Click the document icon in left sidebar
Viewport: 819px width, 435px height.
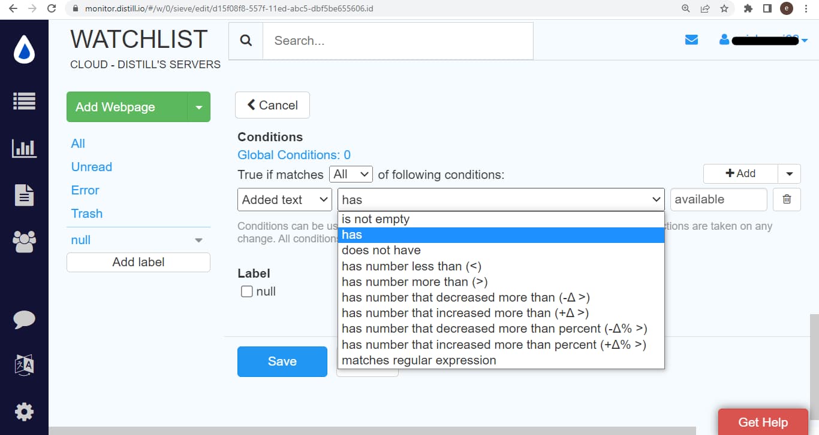(24, 195)
